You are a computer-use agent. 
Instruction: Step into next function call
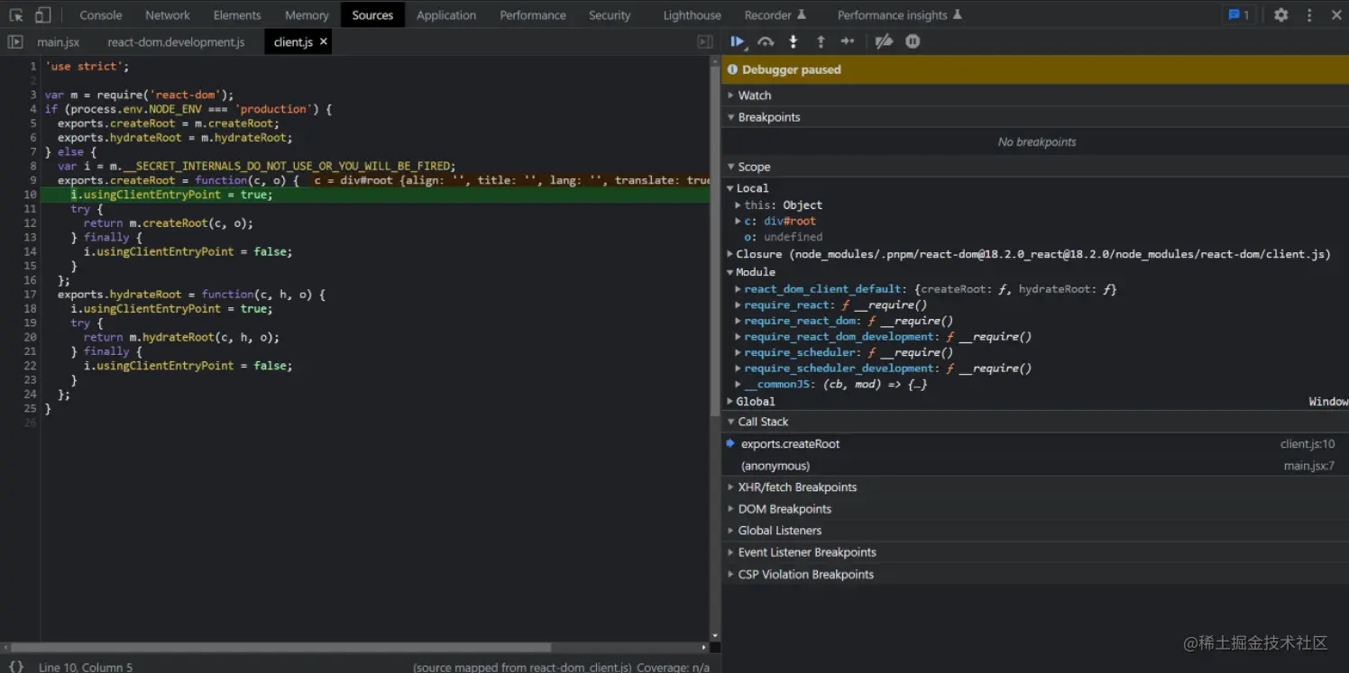(794, 41)
